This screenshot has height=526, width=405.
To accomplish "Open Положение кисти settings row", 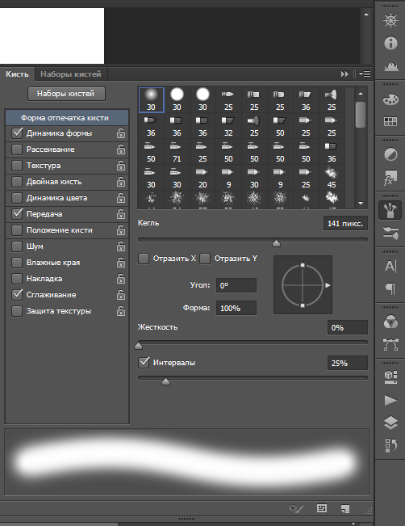I will [67, 230].
